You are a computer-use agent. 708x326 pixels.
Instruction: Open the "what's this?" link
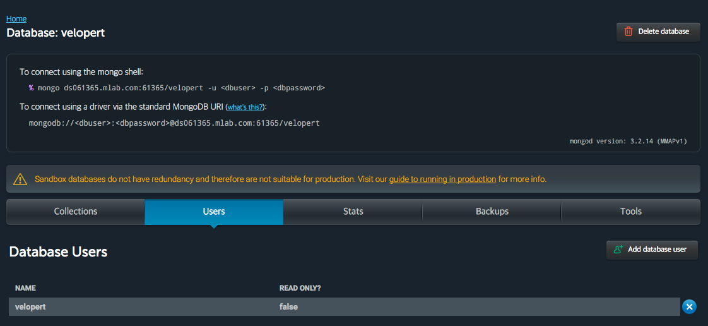245,107
